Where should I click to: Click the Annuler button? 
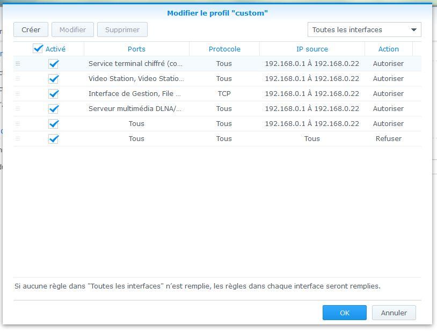coord(394,313)
